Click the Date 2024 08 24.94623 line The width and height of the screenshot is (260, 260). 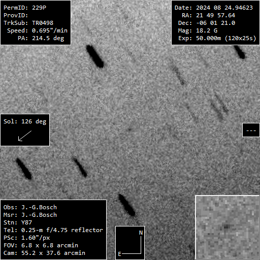coord(214,8)
